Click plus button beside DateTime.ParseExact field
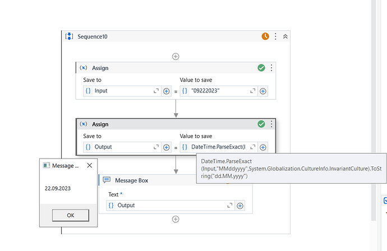 [x=262, y=147]
